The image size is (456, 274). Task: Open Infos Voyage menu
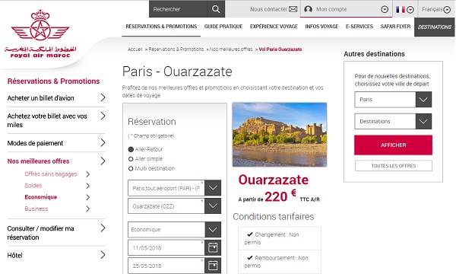[x=321, y=27]
